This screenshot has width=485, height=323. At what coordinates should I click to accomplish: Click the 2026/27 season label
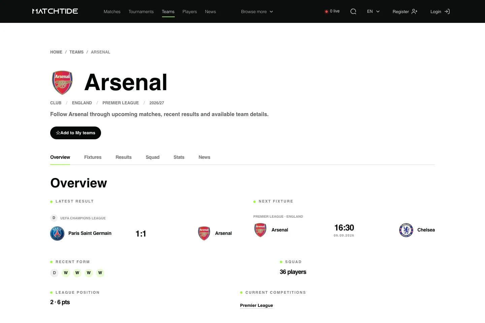157,103
